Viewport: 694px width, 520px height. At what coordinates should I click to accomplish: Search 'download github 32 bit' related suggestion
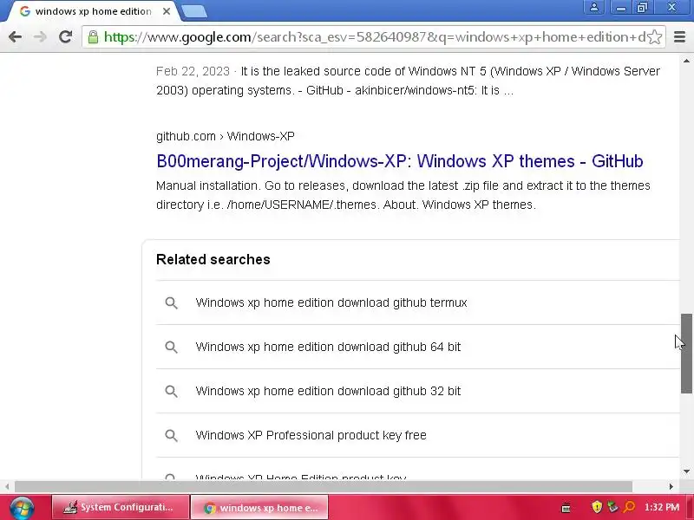tap(328, 392)
